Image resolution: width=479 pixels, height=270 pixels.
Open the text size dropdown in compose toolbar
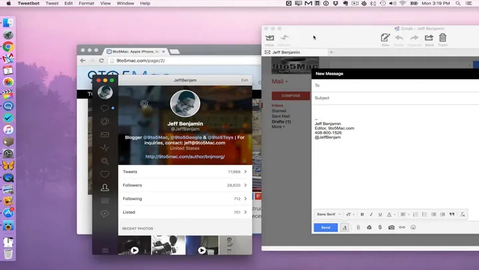350,214
